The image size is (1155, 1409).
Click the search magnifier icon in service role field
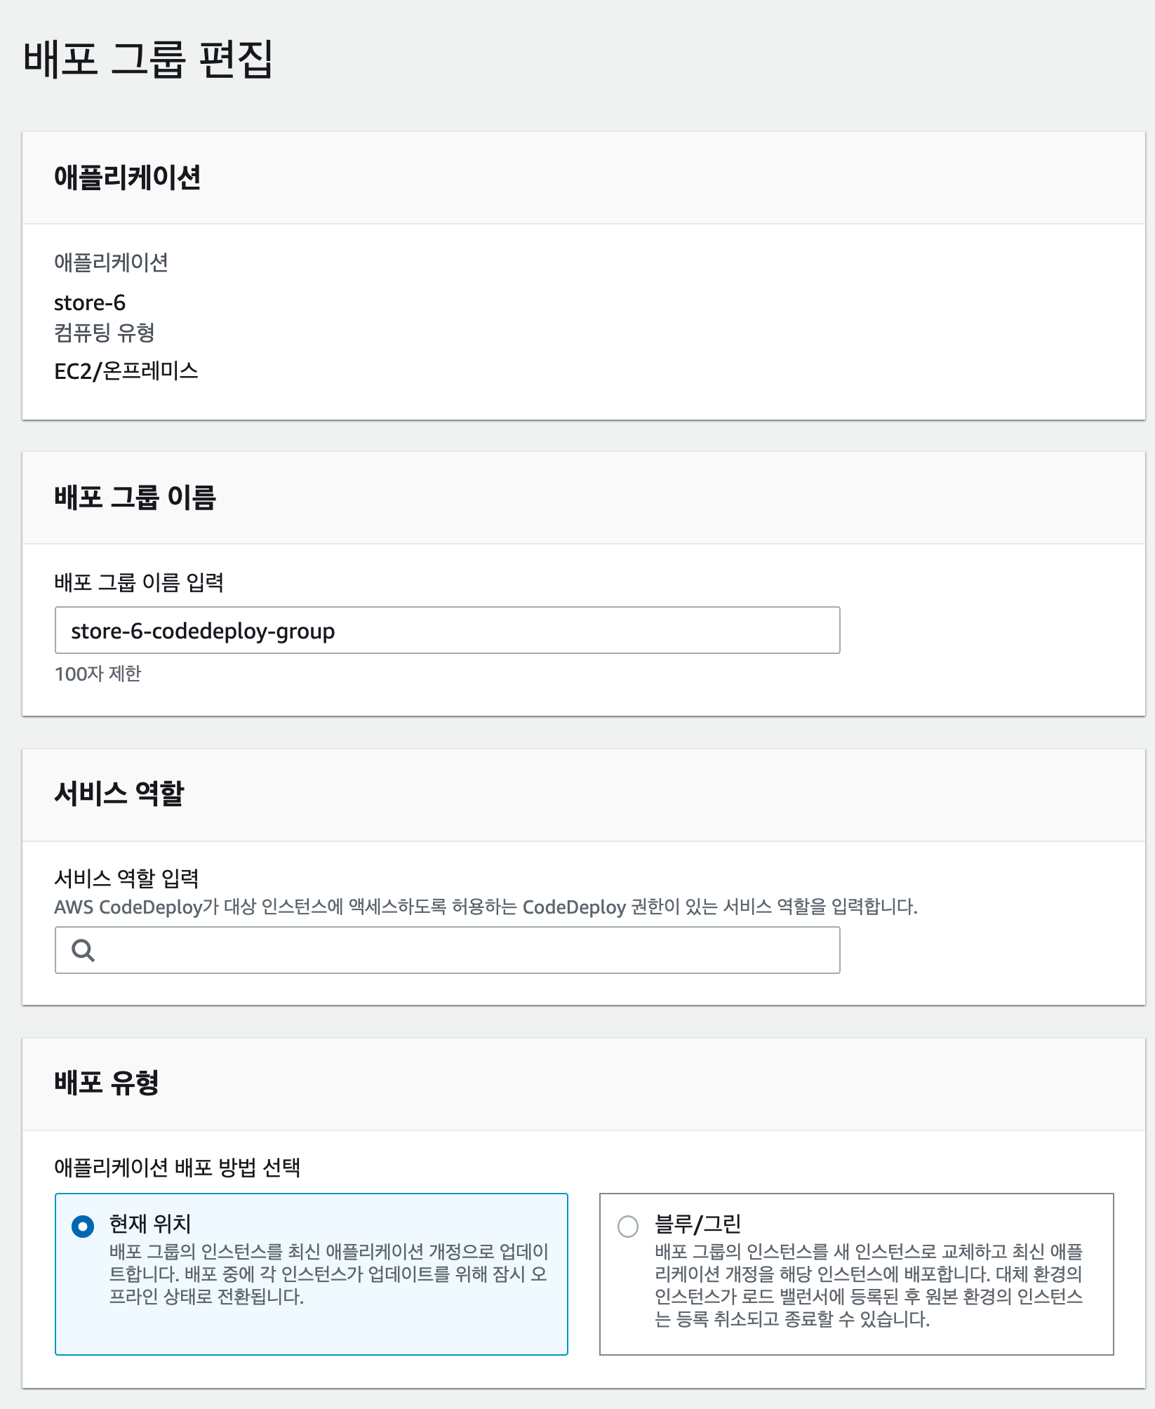click(83, 950)
